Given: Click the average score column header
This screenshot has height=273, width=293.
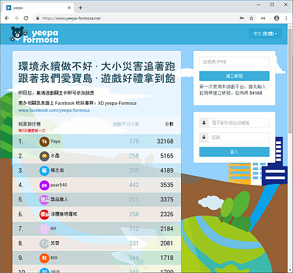Looking at the screenshot, I should point(126,124).
